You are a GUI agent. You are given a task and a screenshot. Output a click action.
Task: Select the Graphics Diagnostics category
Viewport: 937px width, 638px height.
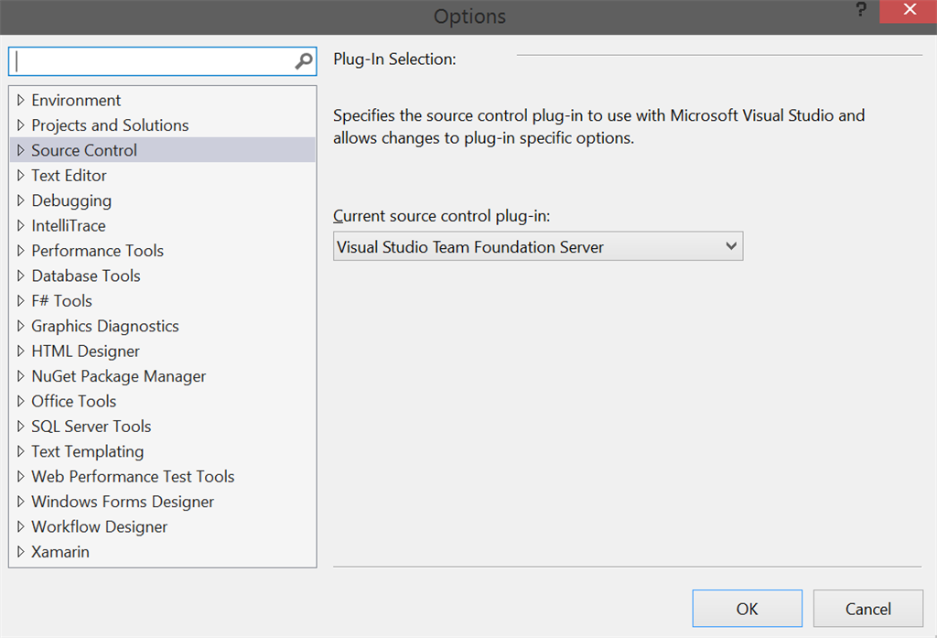click(104, 326)
